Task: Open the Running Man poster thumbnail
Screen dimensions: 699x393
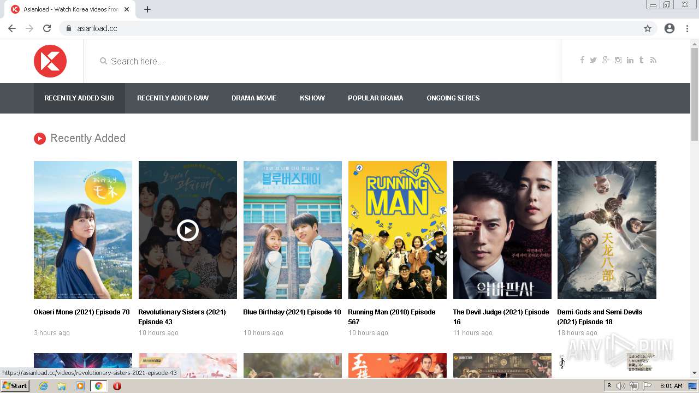Action: [x=398, y=230]
